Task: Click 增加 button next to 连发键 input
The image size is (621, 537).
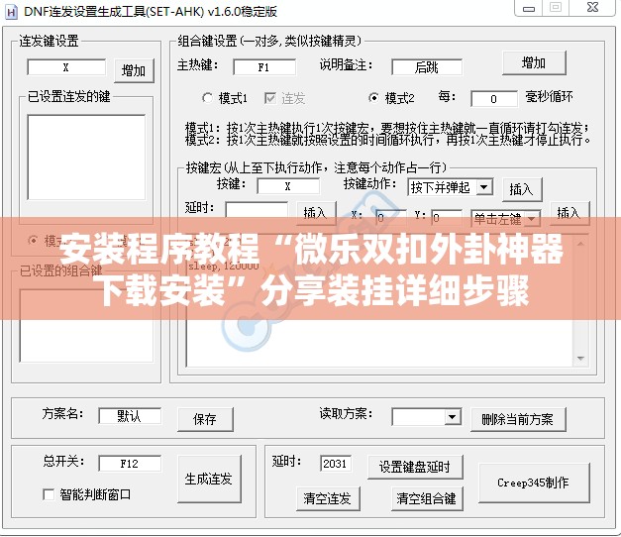Action: pyautogui.click(x=134, y=71)
